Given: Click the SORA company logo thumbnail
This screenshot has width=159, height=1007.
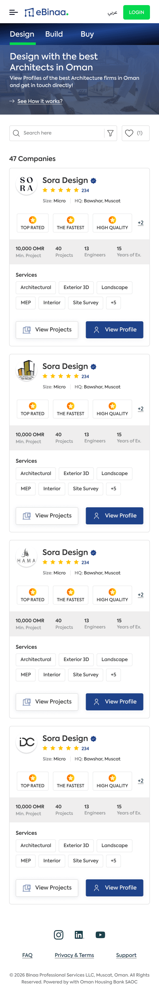Looking at the screenshot, I should pos(26,184).
